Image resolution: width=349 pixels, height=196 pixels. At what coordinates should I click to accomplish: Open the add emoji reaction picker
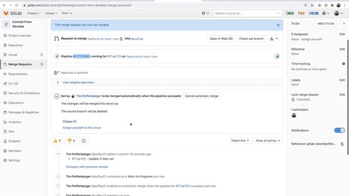pyautogui.click(x=83, y=140)
